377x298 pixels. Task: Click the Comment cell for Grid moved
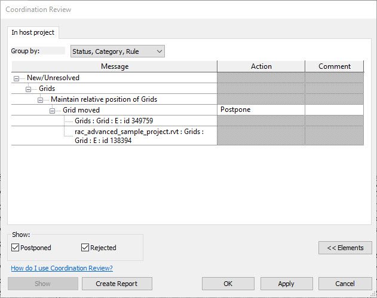pos(334,110)
